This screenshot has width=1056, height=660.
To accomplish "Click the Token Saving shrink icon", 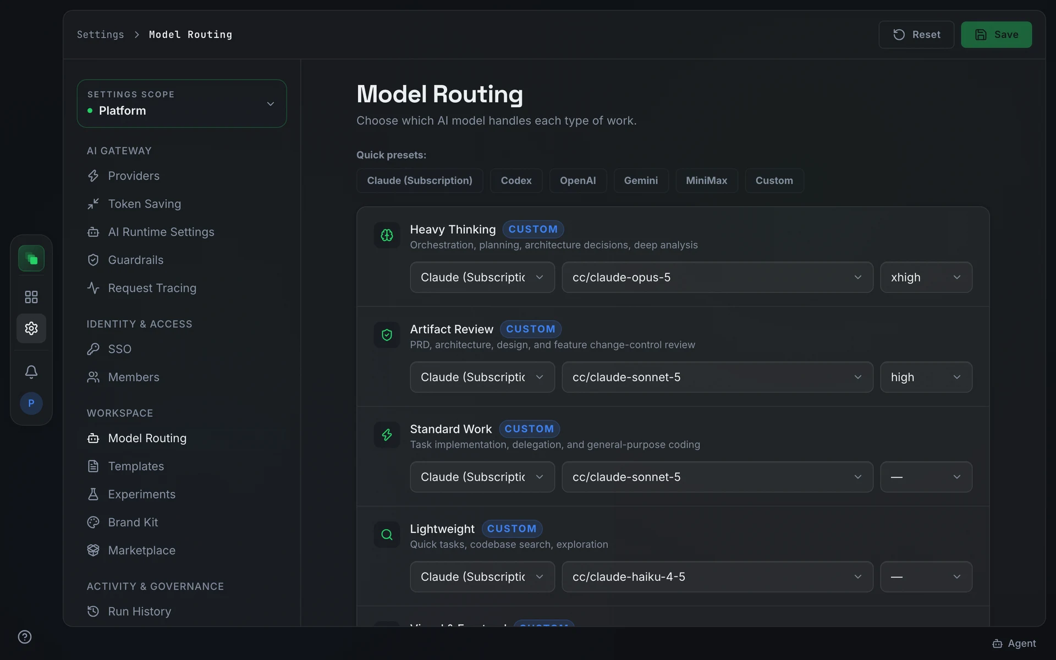I will (x=94, y=204).
